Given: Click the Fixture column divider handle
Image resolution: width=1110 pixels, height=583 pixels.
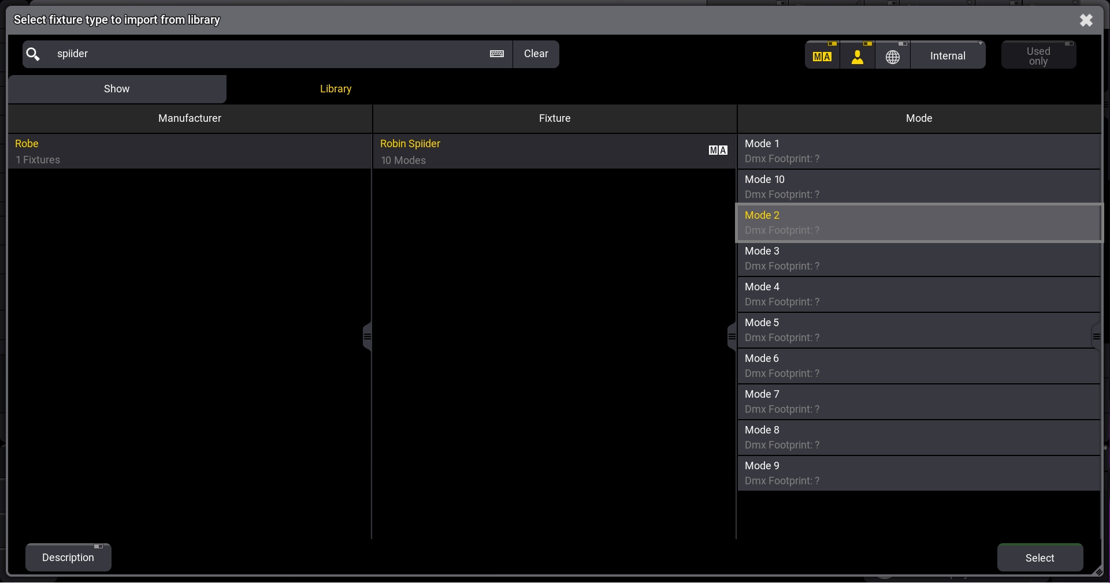Looking at the screenshot, I should (x=732, y=337).
